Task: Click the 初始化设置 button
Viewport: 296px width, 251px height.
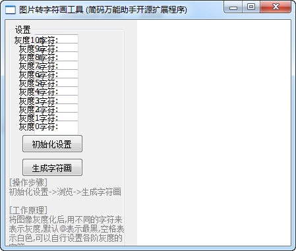Action: click(x=52, y=144)
